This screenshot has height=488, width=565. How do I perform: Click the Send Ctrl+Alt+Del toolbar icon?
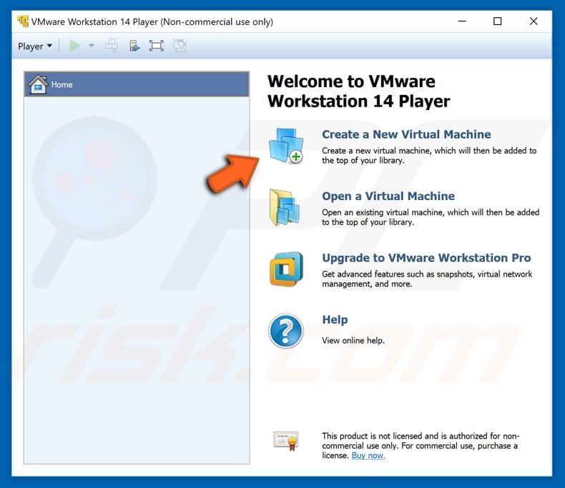coord(111,46)
